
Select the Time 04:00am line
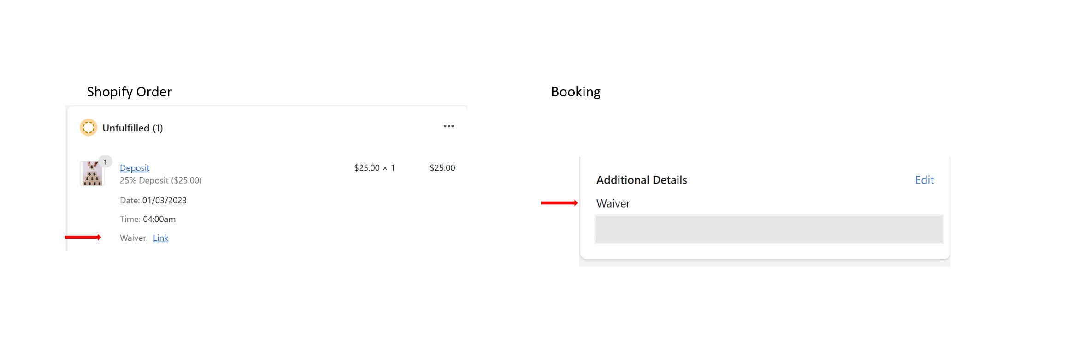click(x=147, y=219)
